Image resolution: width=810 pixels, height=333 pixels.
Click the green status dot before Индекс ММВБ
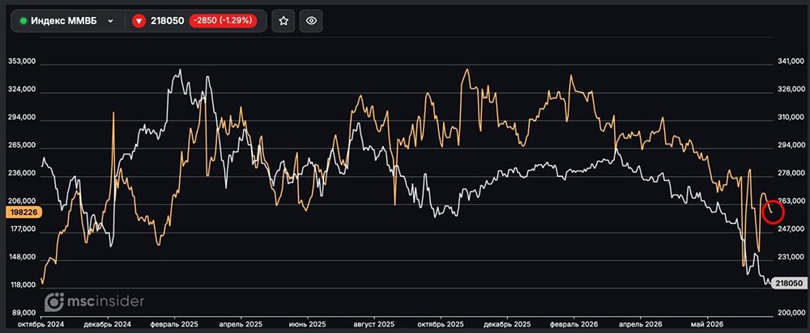click(x=23, y=21)
